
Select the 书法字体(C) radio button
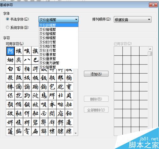point(7,19)
